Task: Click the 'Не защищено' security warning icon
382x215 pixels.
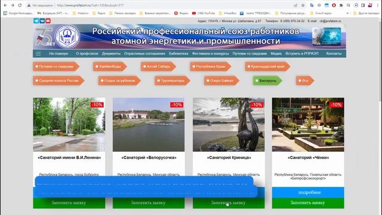Action: click(29, 5)
